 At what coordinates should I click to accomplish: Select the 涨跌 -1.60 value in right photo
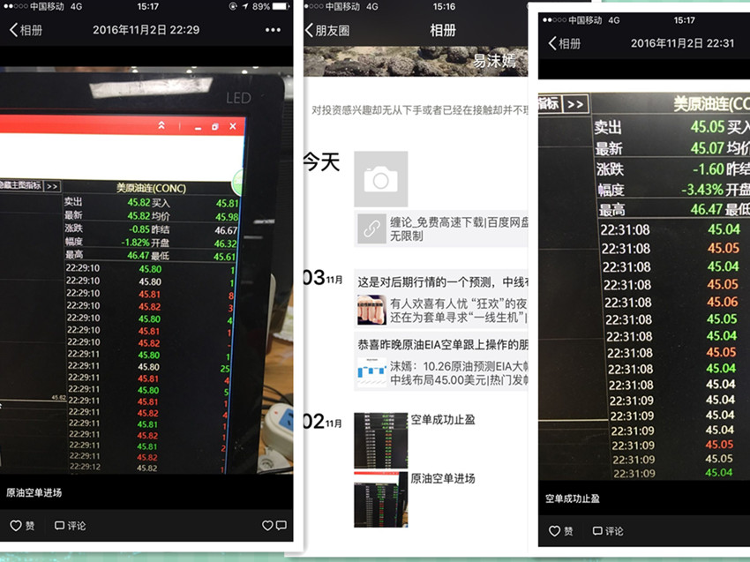click(x=709, y=169)
